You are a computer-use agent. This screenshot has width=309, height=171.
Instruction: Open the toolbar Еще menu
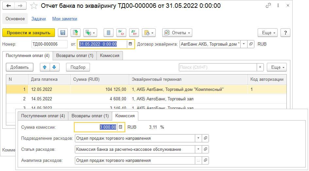pos(267,33)
